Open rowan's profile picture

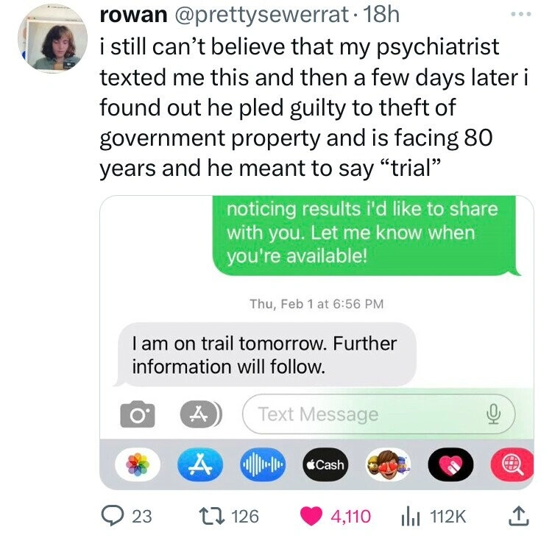pyautogui.click(x=52, y=41)
